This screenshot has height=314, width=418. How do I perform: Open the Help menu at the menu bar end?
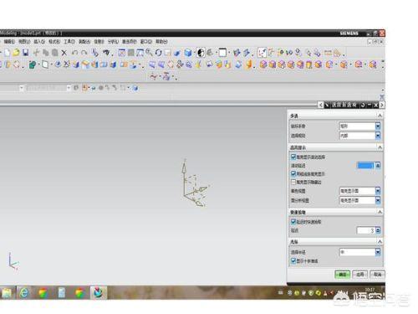coord(161,42)
